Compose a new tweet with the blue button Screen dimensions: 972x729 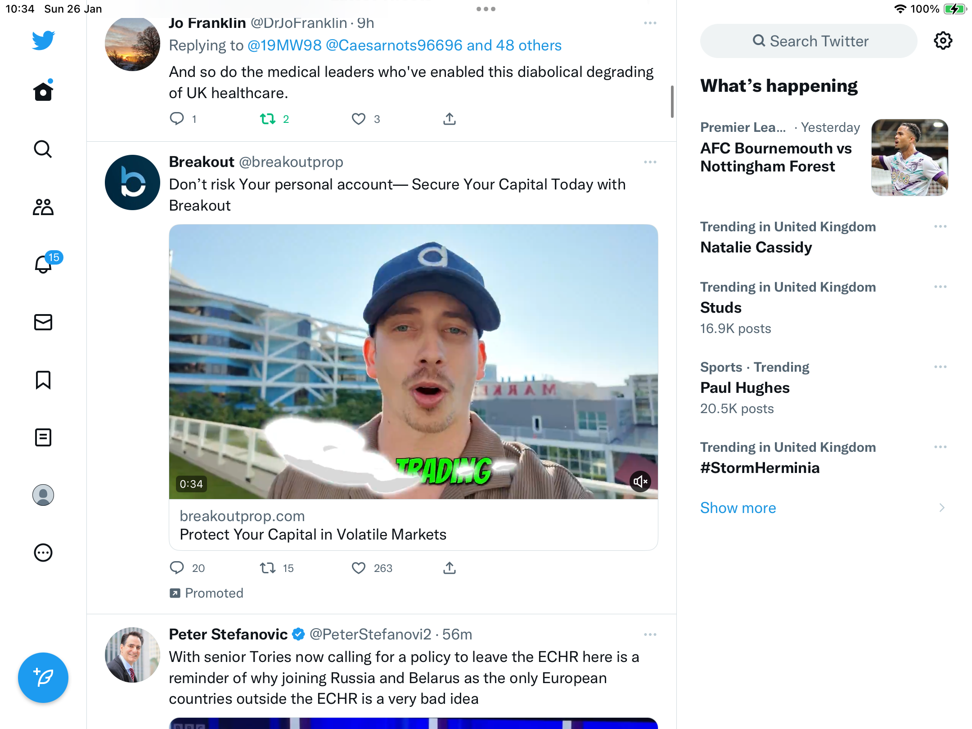(x=43, y=677)
